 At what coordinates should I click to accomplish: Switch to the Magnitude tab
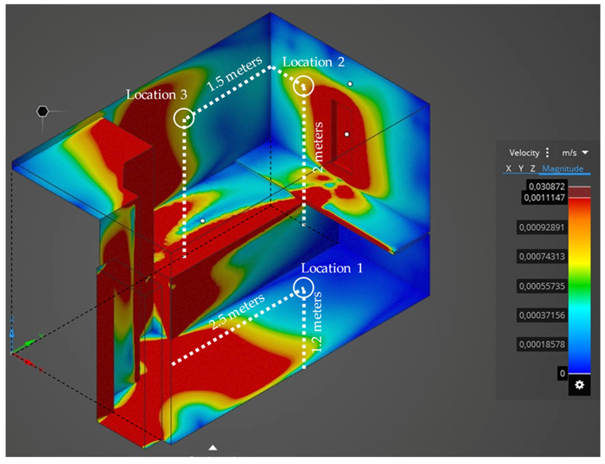point(562,169)
